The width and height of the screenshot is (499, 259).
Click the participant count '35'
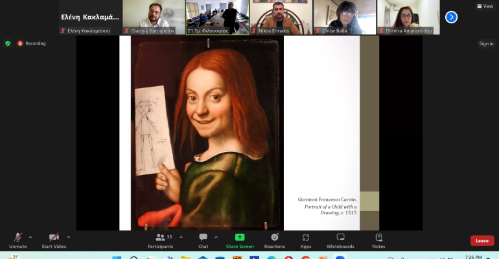(x=169, y=237)
